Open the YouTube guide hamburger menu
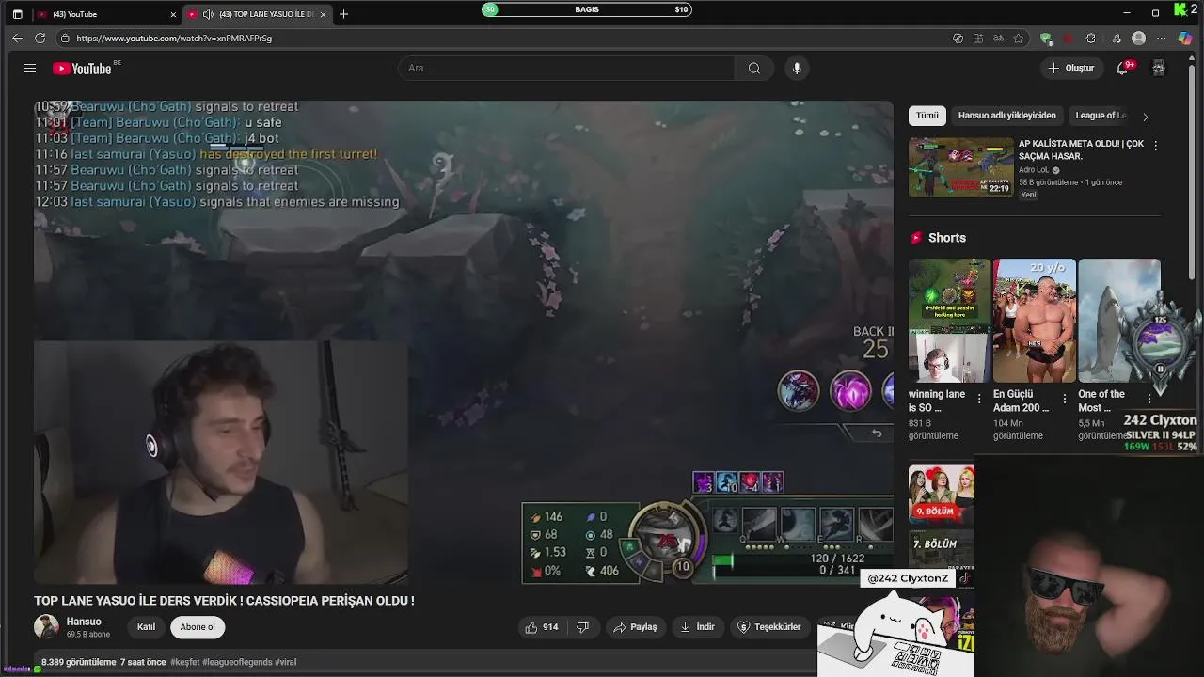This screenshot has height=677, width=1204. pos(30,68)
